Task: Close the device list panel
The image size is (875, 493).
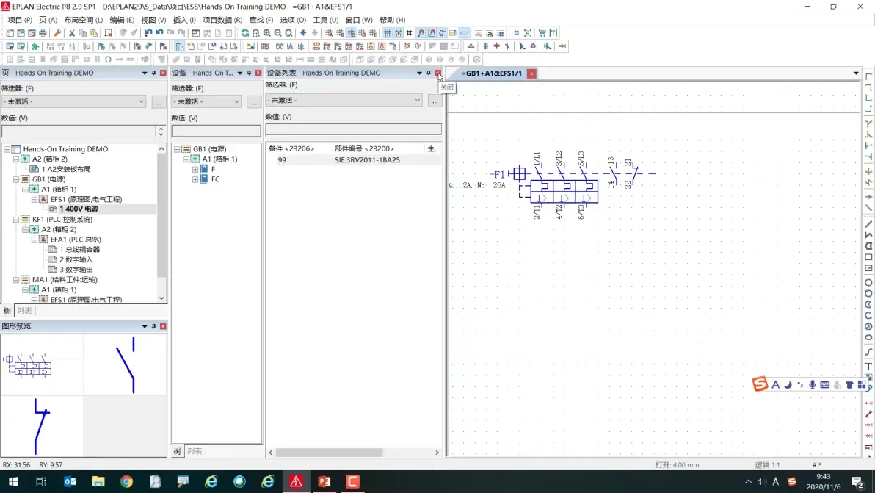Action: point(438,73)
